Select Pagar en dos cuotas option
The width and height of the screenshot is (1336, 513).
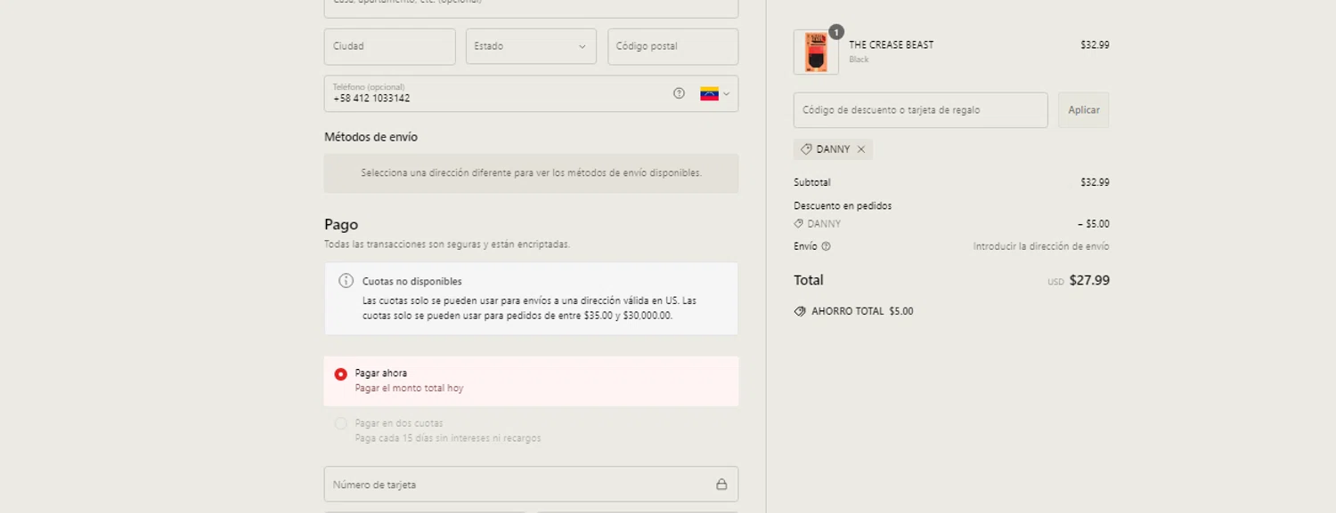pyautogui.click(x=531, y=430)
